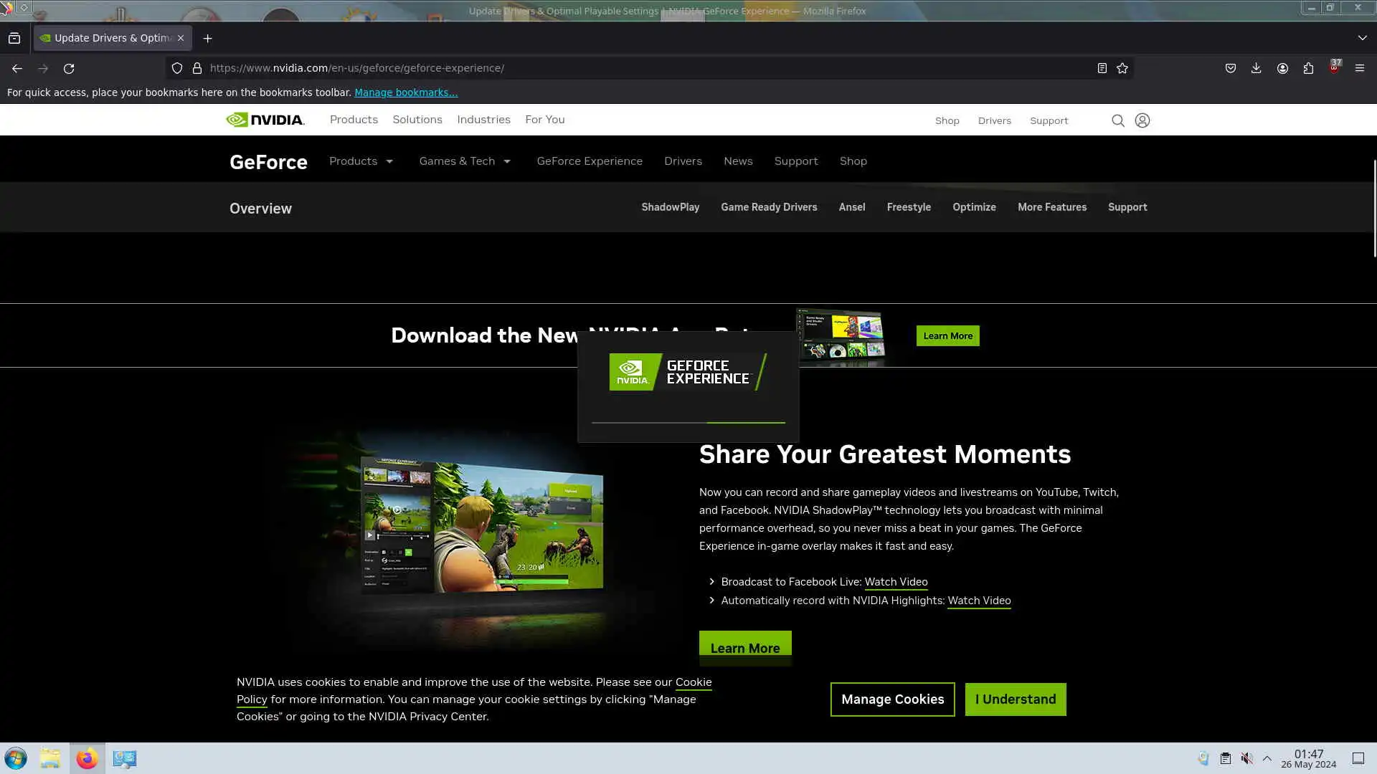
Task: Open Game Ready Drivers section
Action: [x=769, y=207]
